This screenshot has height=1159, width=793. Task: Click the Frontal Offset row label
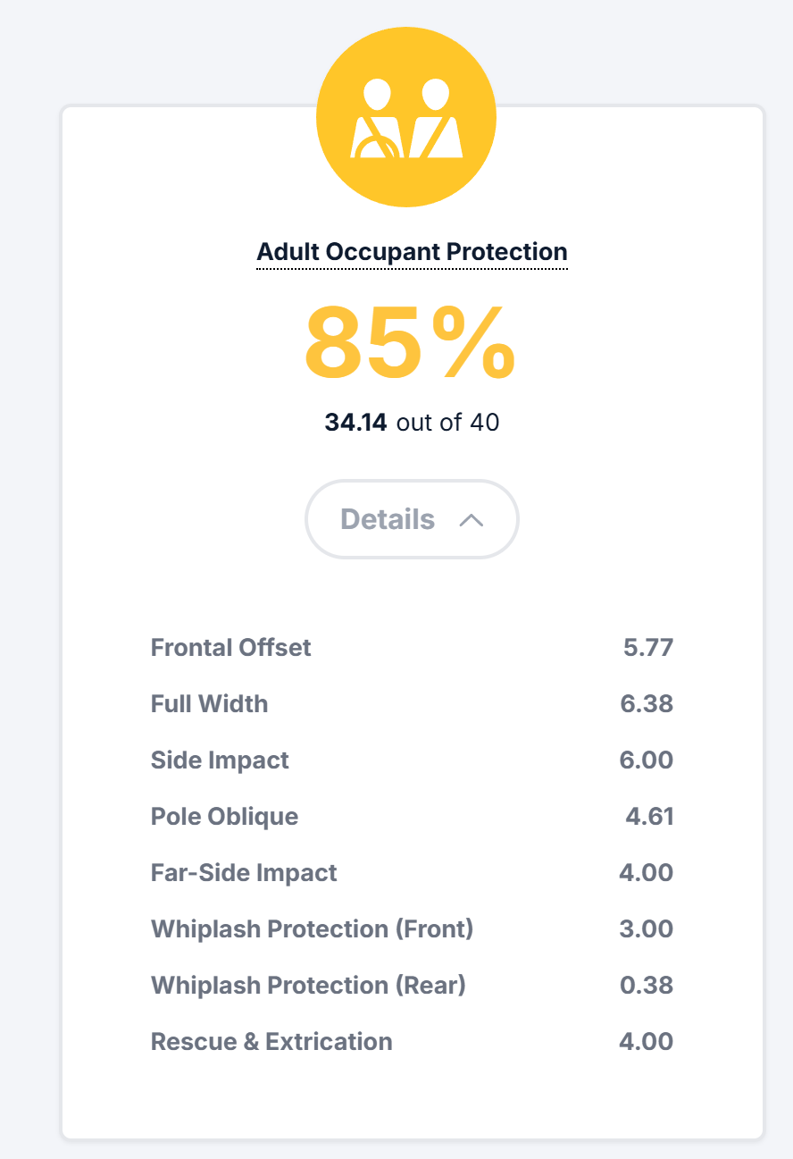pyautogui.click(x=231, y=647)
